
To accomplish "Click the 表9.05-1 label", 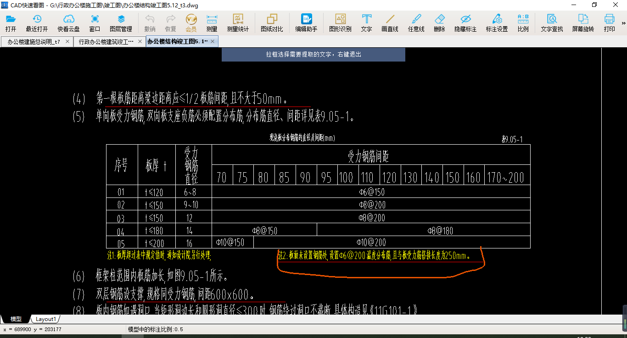I will [x=512, y=139].
